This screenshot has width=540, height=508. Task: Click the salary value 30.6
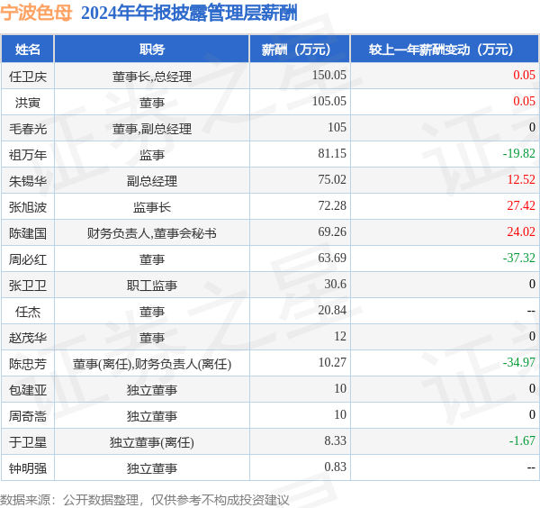tap(335, 284)
